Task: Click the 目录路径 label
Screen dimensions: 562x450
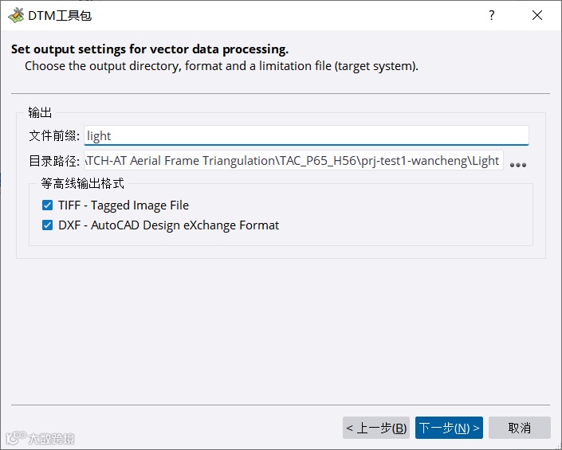Action: [54, 161]
